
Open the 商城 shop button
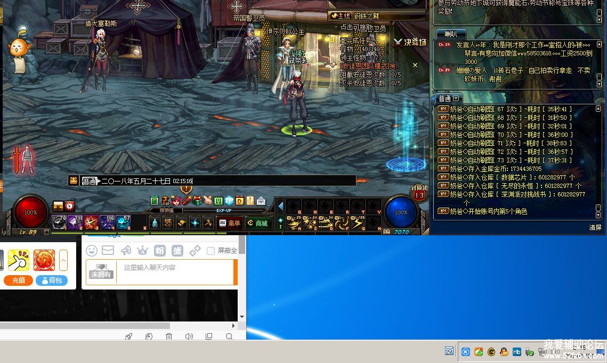click(x=258, y=223)
